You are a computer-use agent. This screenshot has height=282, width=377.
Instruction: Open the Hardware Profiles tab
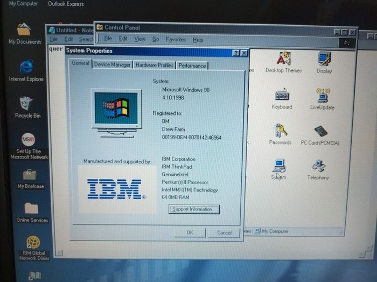155,65
